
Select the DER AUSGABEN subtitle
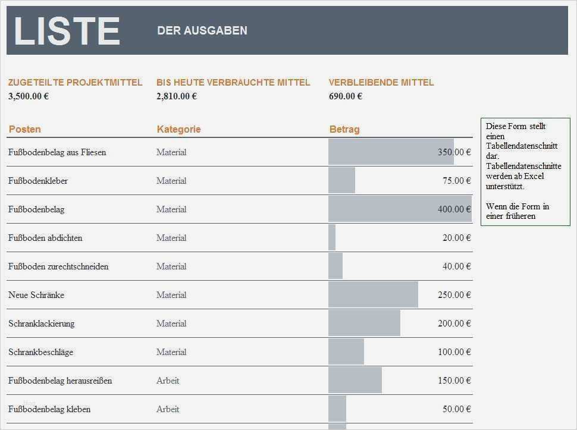[202, 31]
